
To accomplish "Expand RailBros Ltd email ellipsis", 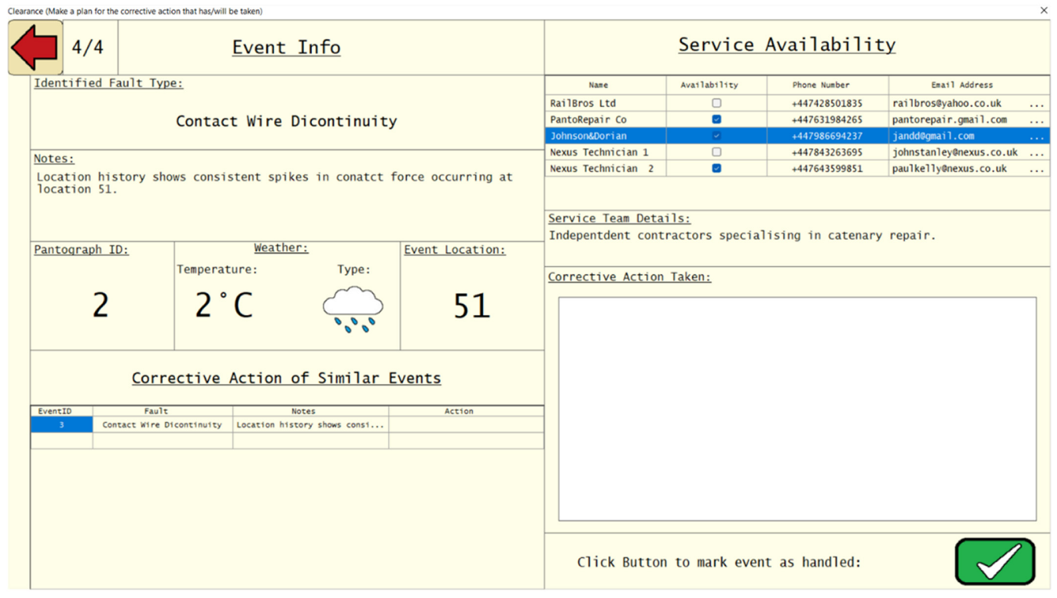I will (1037, 104).
